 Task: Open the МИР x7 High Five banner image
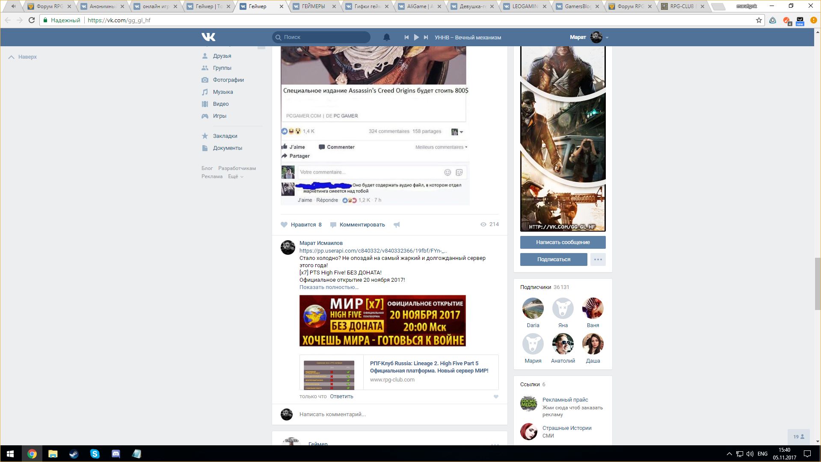tap(382, 321)
